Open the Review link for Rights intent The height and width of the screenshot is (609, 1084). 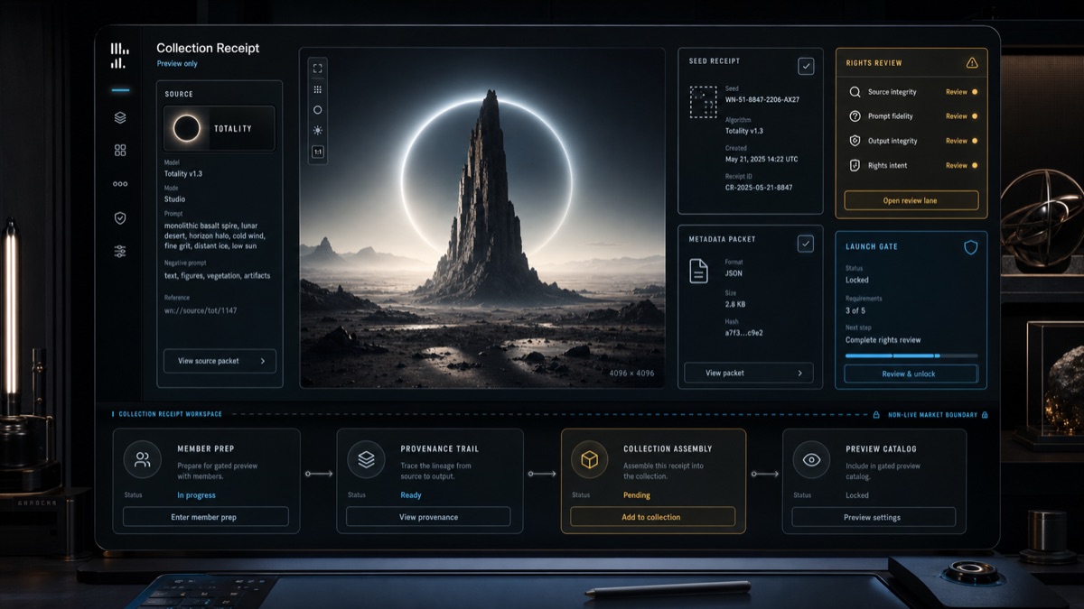(956, 165)
